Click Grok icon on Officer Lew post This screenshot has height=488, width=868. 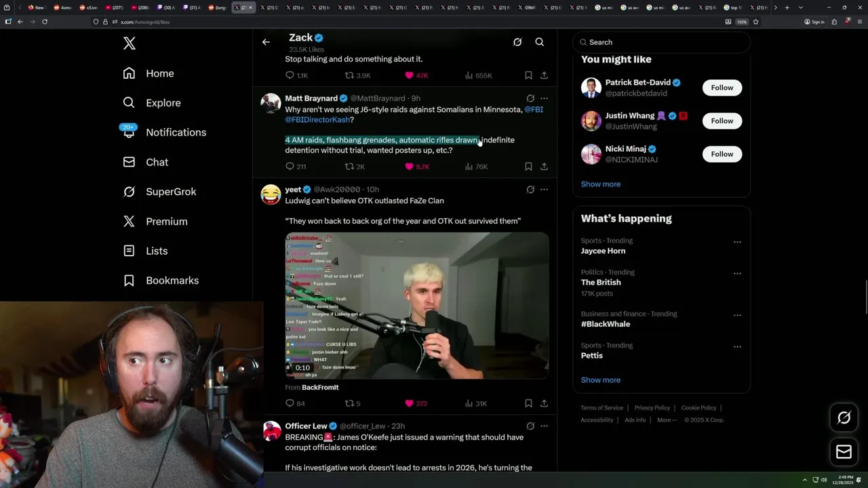click(530, 426)
